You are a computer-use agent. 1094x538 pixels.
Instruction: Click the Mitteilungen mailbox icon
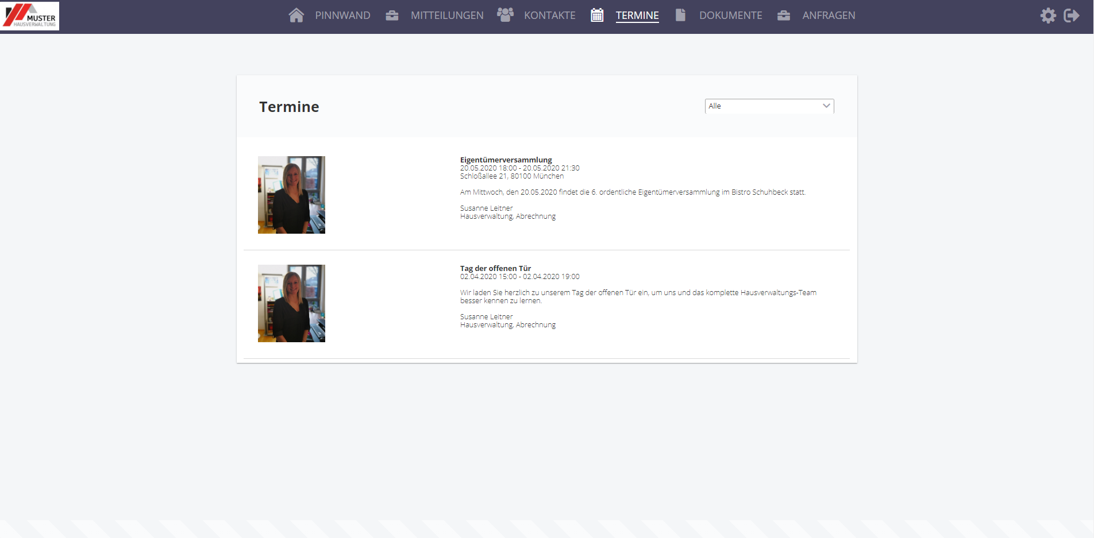tap(391, 16)
